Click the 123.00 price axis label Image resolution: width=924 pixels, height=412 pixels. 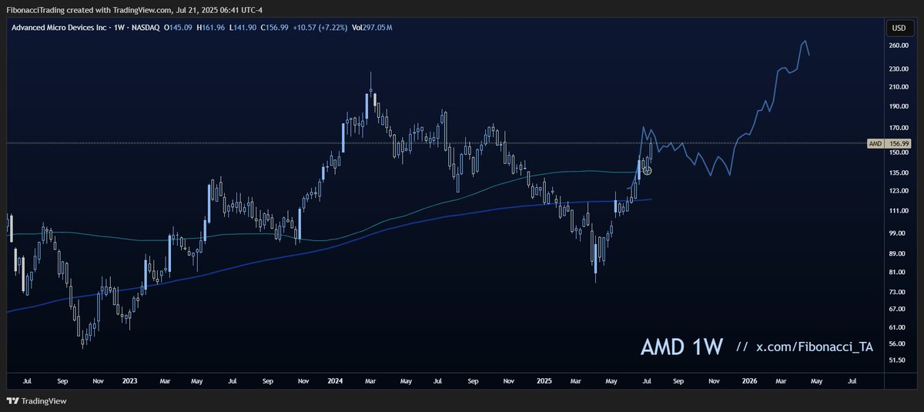899,191
